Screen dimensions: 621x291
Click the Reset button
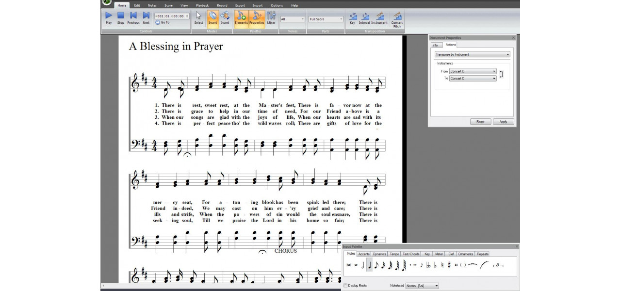tap(480, 122)
